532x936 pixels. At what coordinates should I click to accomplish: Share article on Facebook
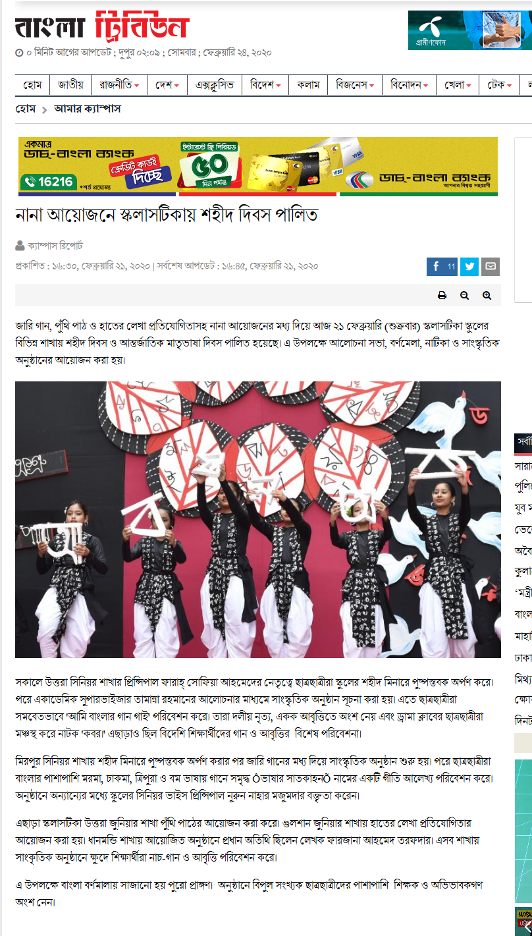point(442,267)
